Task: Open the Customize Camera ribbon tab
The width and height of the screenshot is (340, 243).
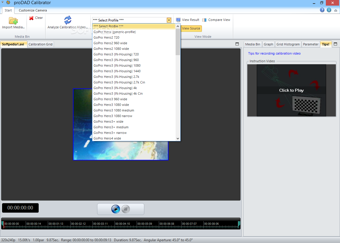Action: [x=33, y=10]
